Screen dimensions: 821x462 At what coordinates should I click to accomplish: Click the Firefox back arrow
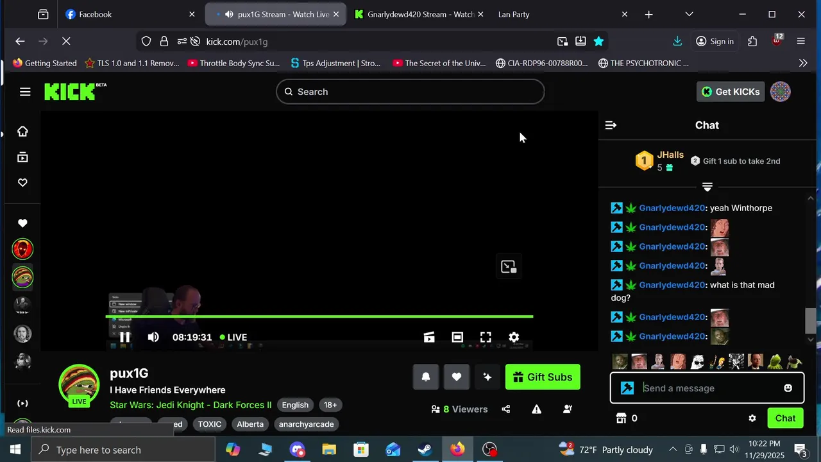pos(21,42)
